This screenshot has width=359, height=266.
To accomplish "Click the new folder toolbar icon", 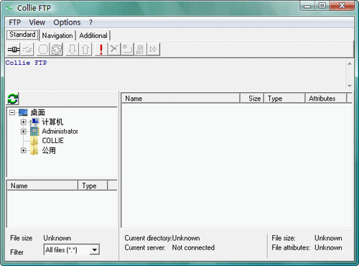I will 127,50.
